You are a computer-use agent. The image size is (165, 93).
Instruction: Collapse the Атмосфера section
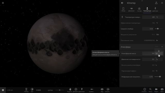click(162, 47)
